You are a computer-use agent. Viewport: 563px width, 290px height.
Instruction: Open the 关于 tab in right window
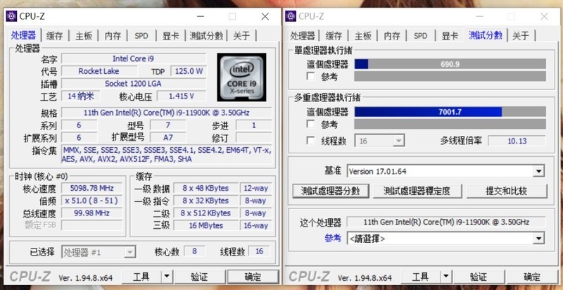click(x=521, y=36)
